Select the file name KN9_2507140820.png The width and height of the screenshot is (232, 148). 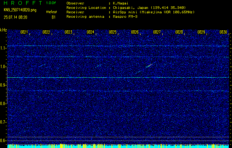(x=20, y=10)
